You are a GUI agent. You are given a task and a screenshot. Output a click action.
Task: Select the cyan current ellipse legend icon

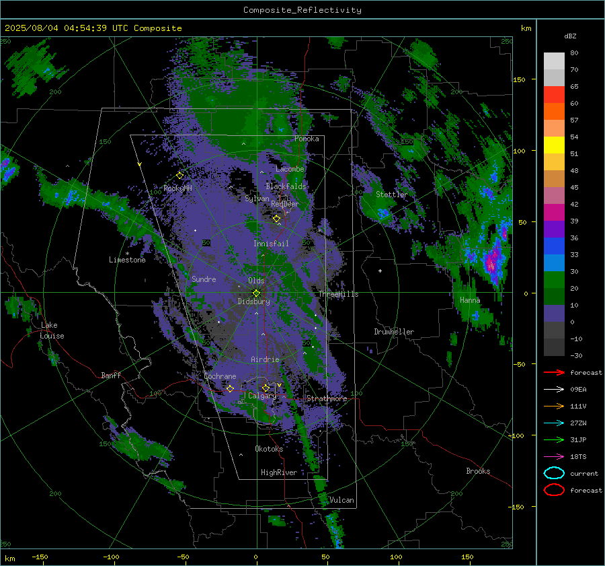pos(554,473)
